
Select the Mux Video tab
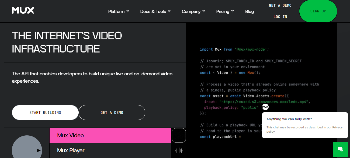pos(110,135)
